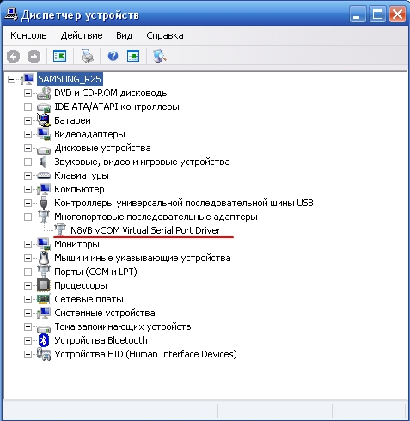Click the processor chip icon
The width and height of the screenshot is (410, 421).
[x=44, y=285]
